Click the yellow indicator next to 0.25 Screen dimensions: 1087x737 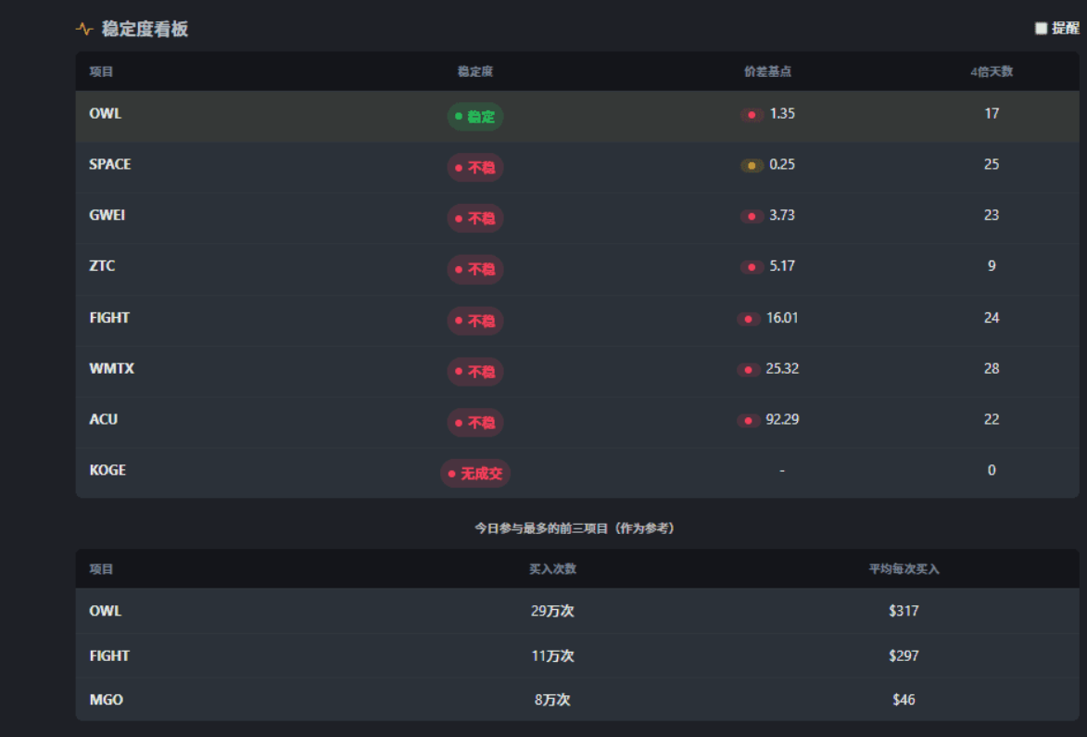pos(752,166)
